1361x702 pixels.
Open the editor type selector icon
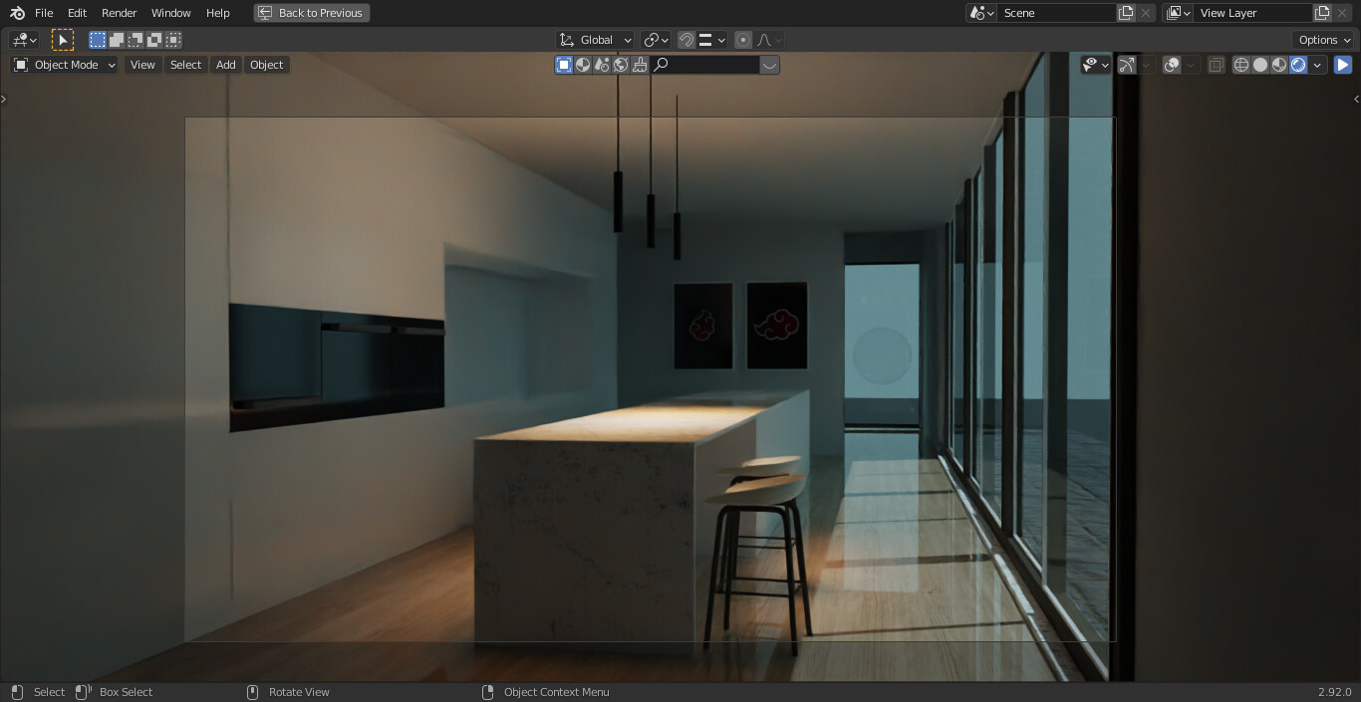(20, 39)
